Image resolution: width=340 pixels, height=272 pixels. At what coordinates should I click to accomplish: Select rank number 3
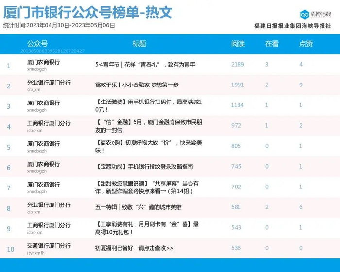coord(9,106)
